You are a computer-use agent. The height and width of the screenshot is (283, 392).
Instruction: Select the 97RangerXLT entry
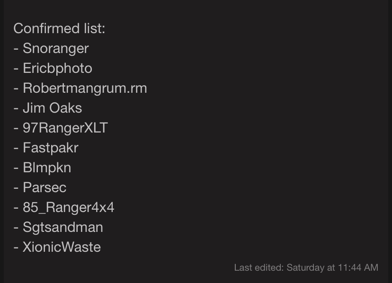click(x=65, y=128)
